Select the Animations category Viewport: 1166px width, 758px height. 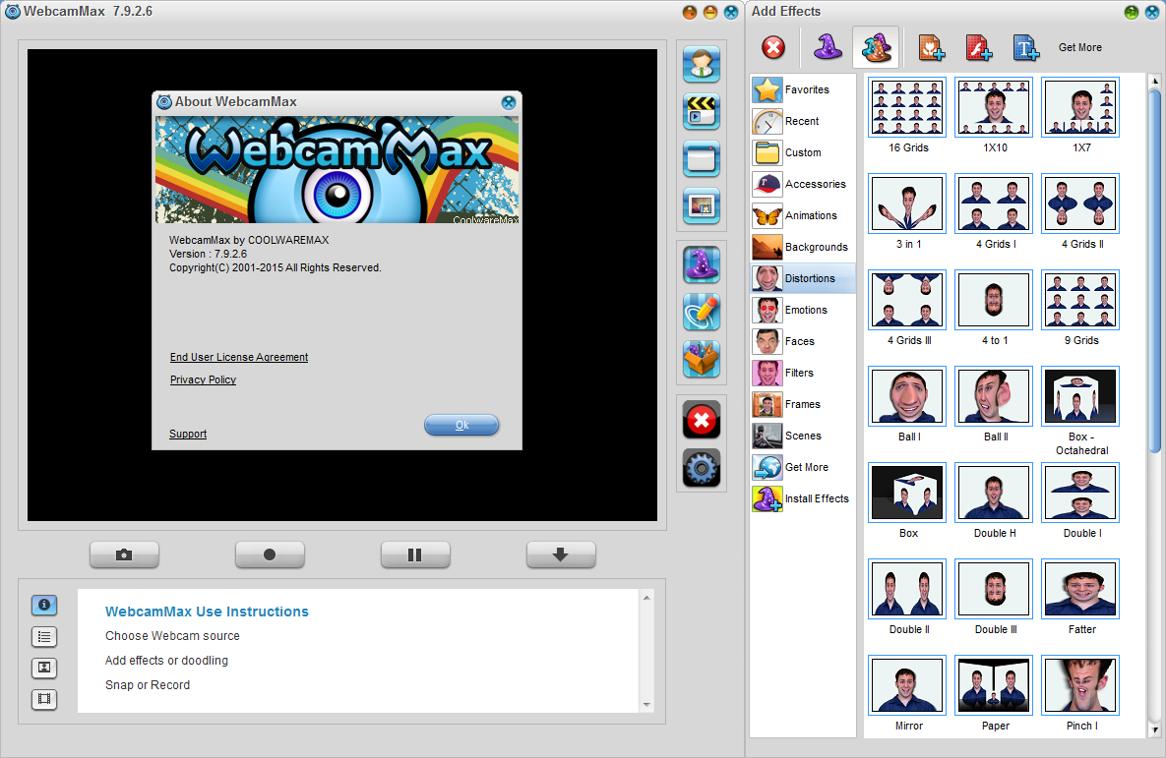tap(803, 215)
